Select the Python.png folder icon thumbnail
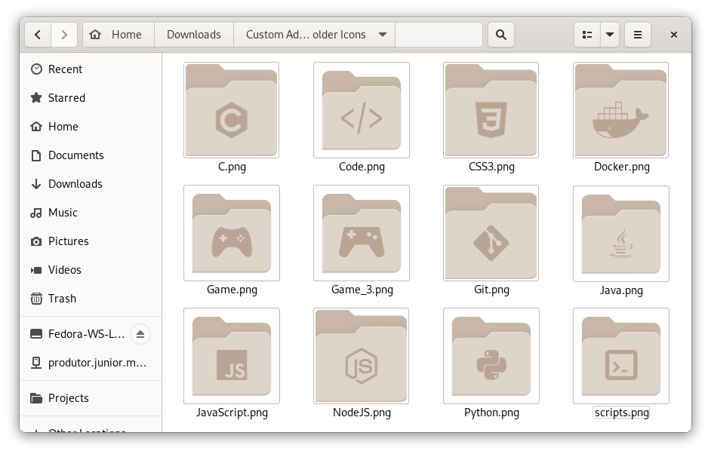711x454 pixels. pyautogui.click(x=491, y=356)
